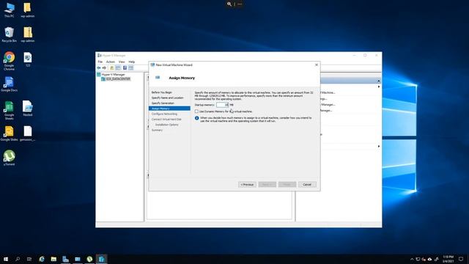469x264 pixels.
Task: Open the Action menu in Hyper-V Manager
Action: 111,62
